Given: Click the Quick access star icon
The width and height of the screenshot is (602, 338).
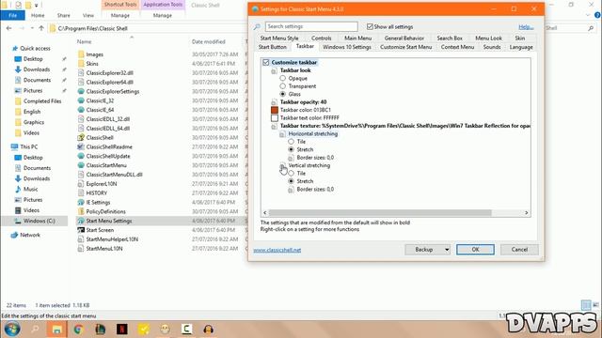Looking at the screenshot, I should 15,48.
